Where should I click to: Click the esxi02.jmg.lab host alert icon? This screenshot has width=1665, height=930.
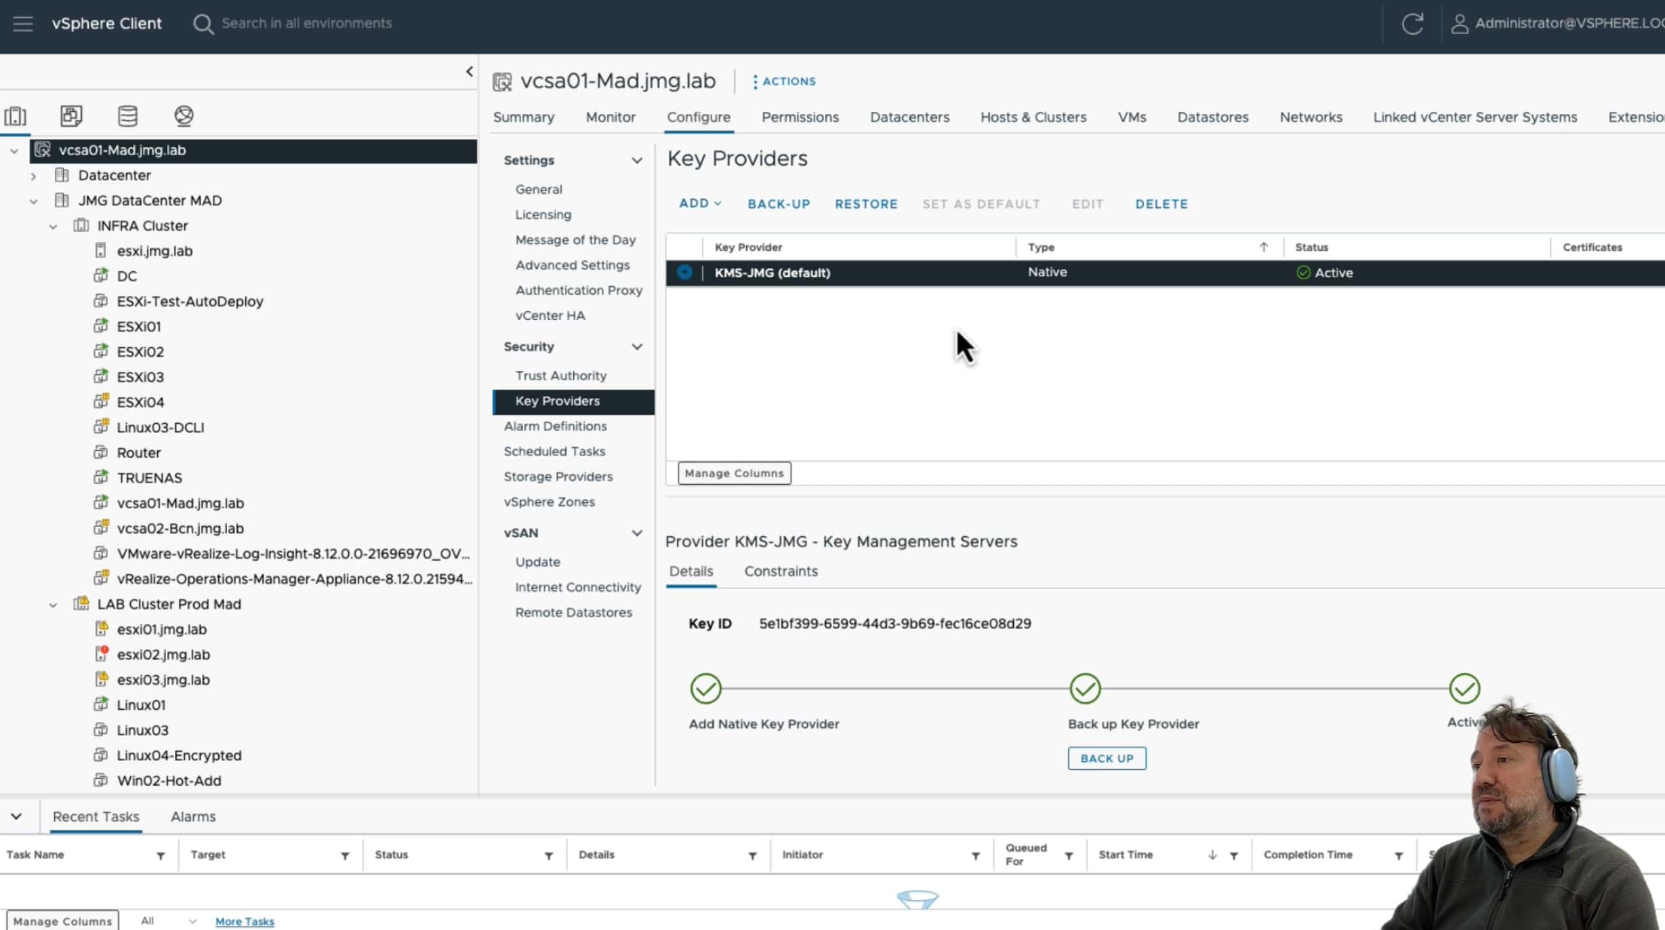[101, 654]
